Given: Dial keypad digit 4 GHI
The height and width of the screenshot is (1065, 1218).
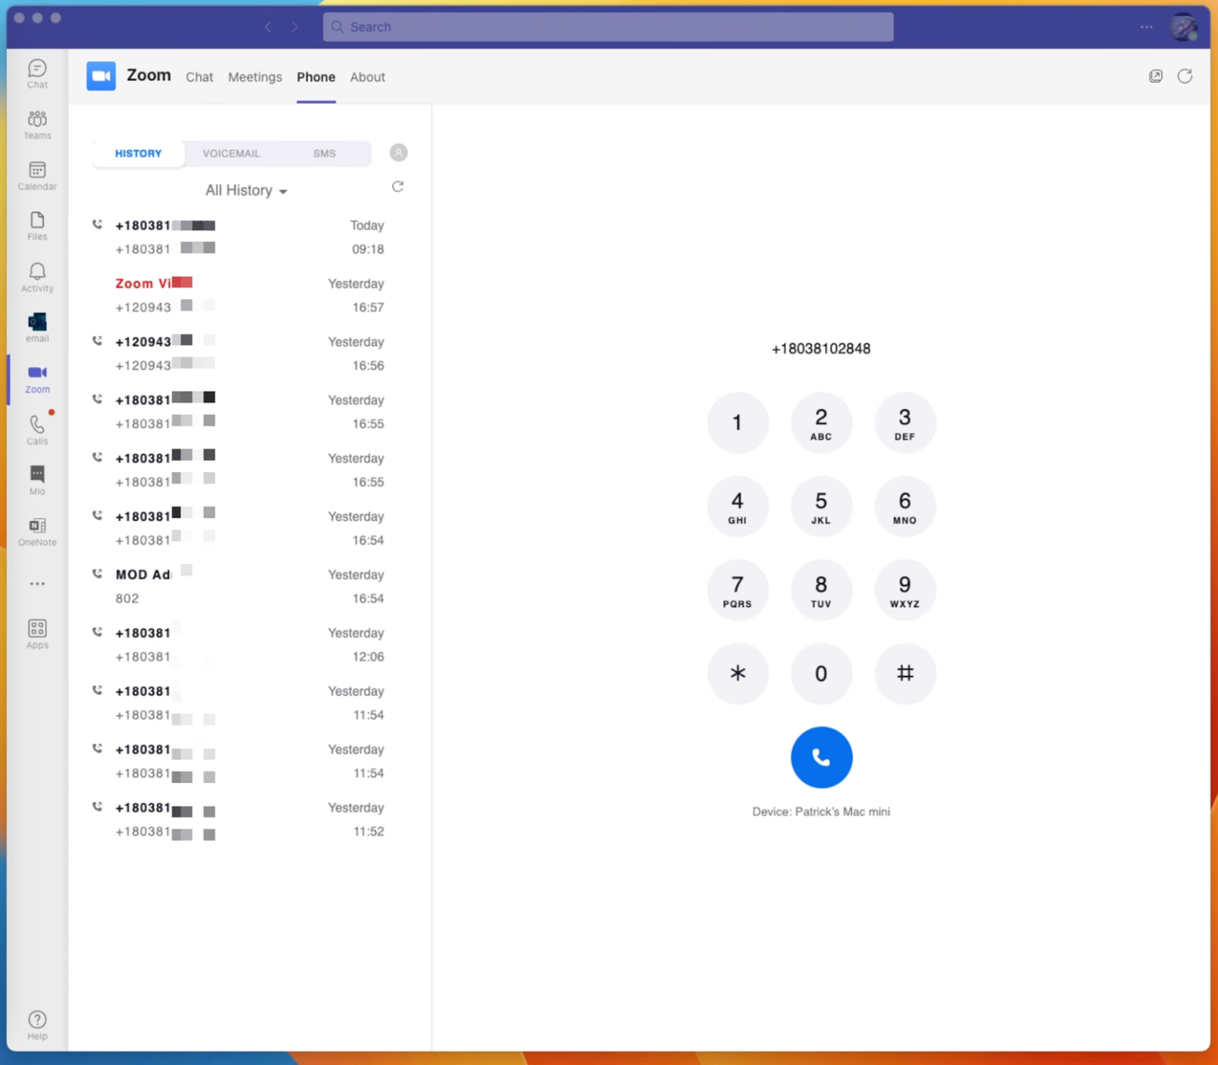Looking at the screenshot, I should coord(737,507).
